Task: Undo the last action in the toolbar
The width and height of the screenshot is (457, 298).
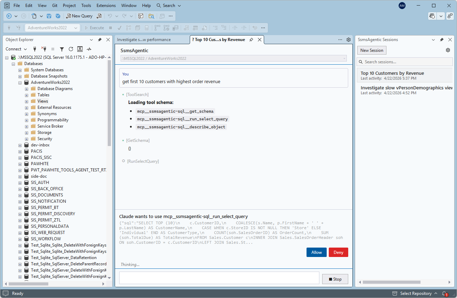Action: click(109, 16)
